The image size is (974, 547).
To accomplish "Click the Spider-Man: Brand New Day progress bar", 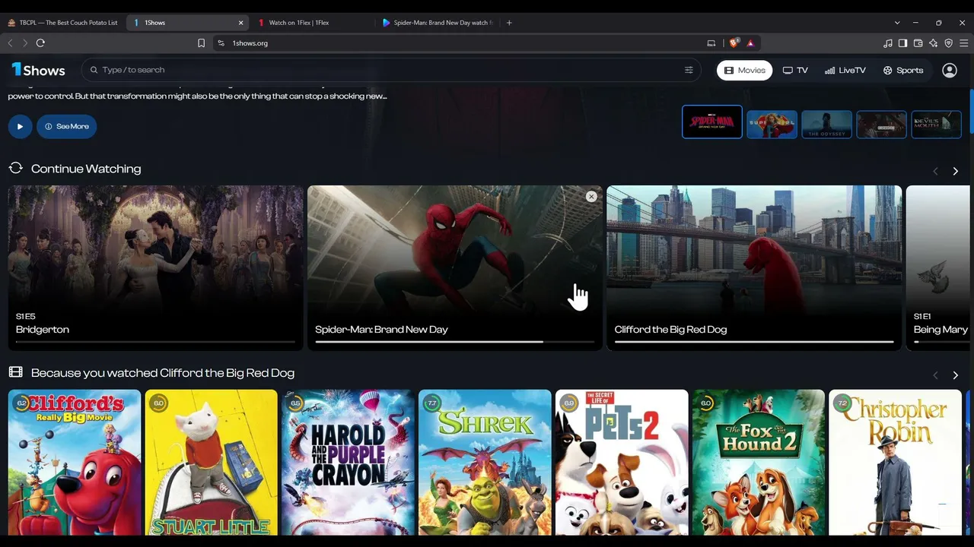I will pyautogui.click(x=455, y=342).
